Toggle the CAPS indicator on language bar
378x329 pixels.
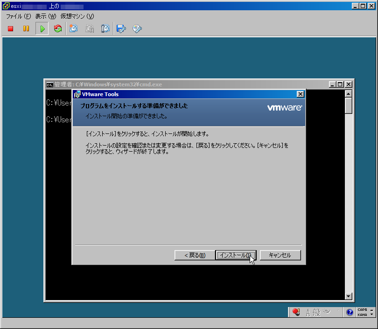click(362, 310)
